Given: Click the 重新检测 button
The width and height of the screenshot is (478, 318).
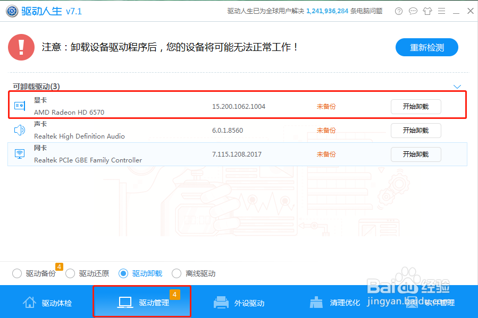Looking at the screenshot, I should pos(427,47).
